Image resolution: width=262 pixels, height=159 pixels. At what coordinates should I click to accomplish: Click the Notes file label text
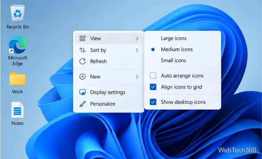pyautogui.click(x=17, y=123)
